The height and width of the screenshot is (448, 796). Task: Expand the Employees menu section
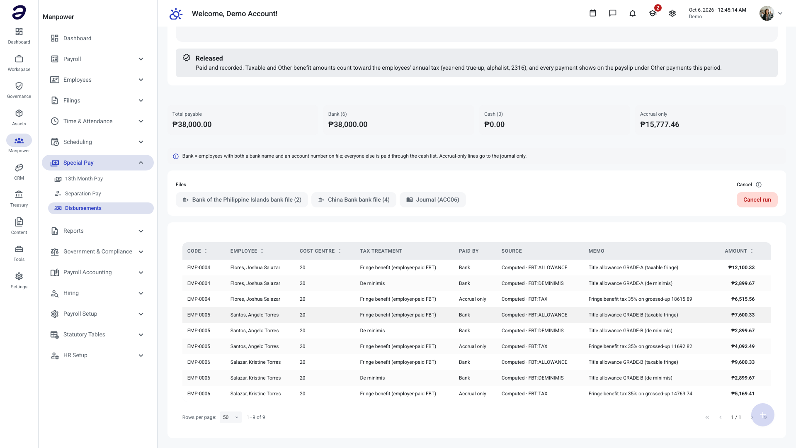tap(98, 80)
